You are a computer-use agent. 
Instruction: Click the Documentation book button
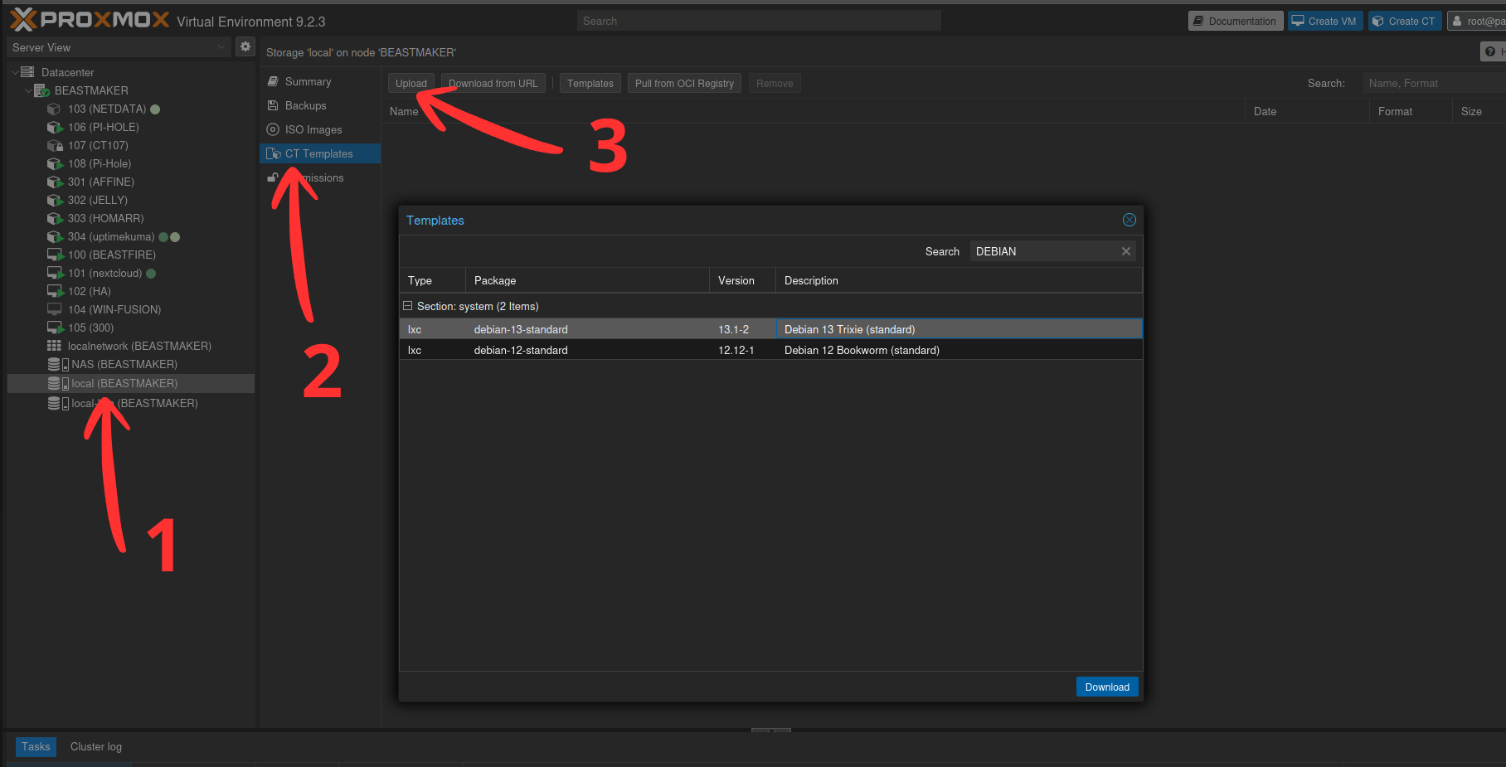pyautogui.click(x=1235, y=21)
